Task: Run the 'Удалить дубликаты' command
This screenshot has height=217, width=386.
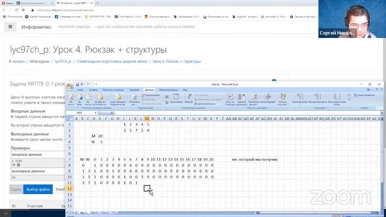Action: (x=241, y=99)
